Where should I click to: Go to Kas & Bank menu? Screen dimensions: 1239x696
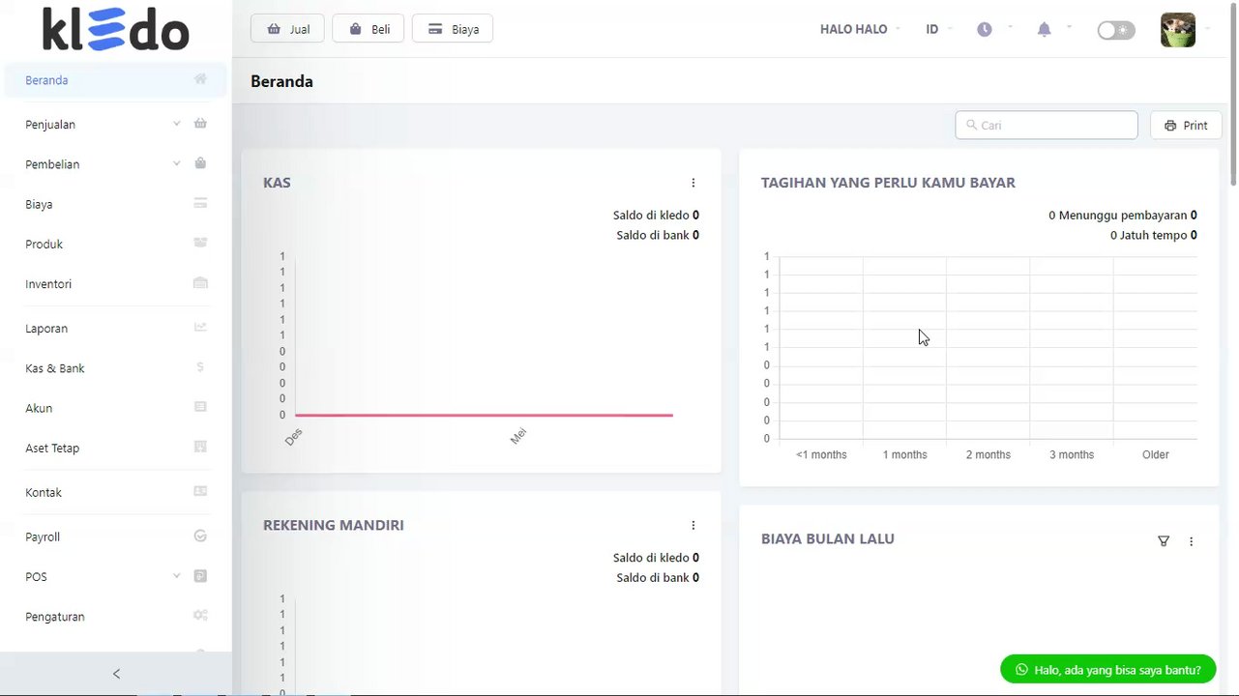coord(55,368)
